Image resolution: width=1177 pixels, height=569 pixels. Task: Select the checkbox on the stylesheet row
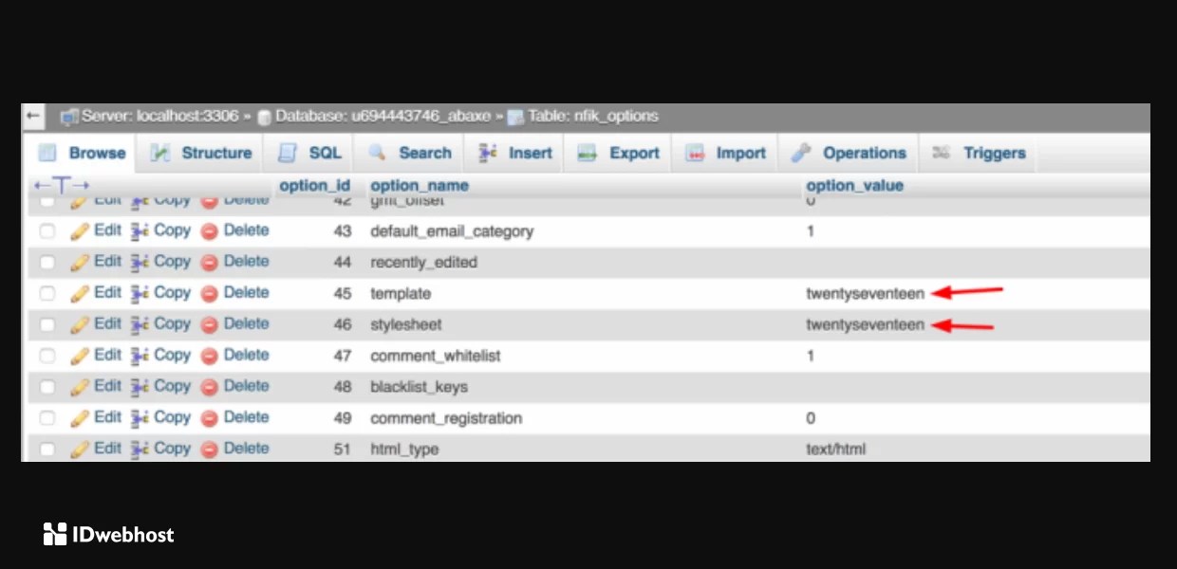pos(47,324)
